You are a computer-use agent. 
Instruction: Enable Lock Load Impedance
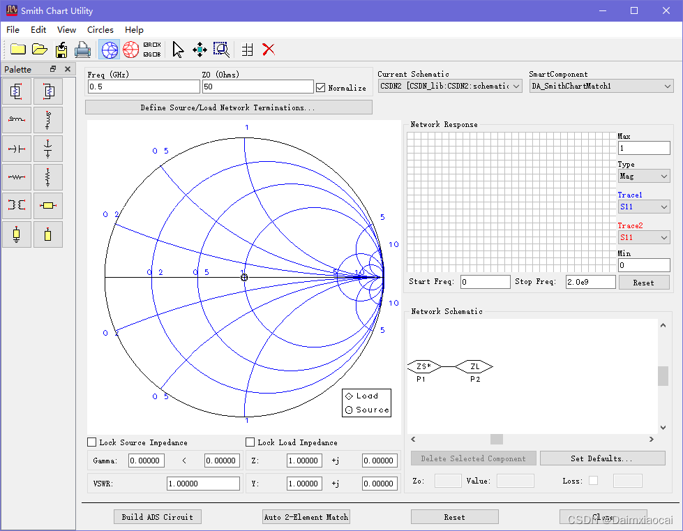[x=250, y=442]
